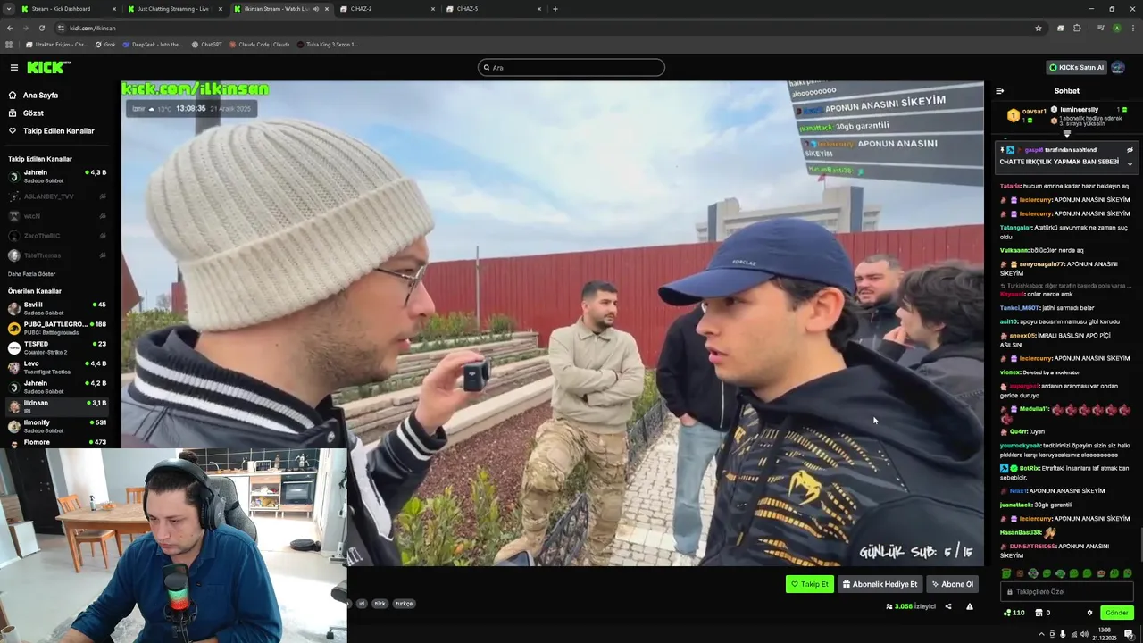Open PUBG_BATTLEGROUNDS recommended channel
The width and height of the screenshot is (1143, 643).
[57, 328]
